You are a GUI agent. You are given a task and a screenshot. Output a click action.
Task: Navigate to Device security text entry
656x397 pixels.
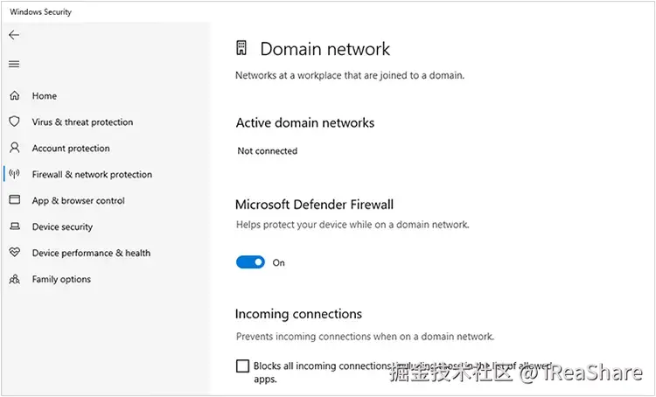tap(62, 227)
